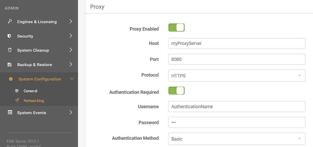313x147 pixels.
Task: Collapse the System Configuration chevron
Action: (x=72, y=79)
